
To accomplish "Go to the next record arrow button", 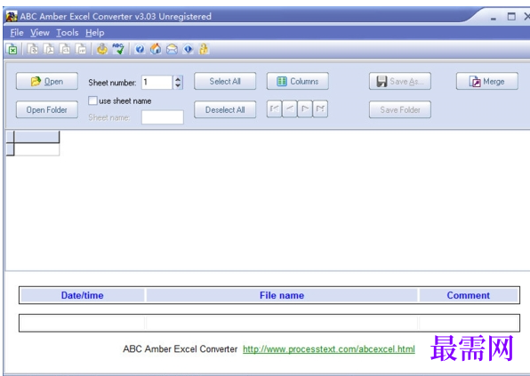I will pyautogui.click(x=304, y=108).
